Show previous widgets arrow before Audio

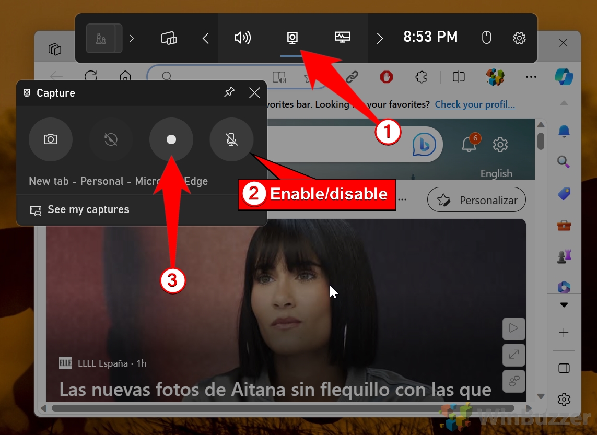pos(206,38)
